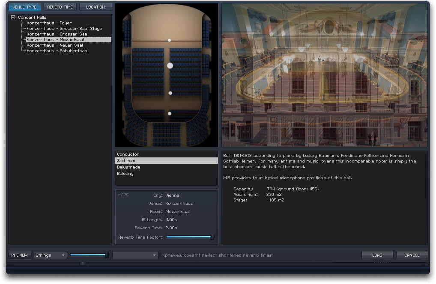
Task: Click the City Vienna value
Action: coord(173,195)
